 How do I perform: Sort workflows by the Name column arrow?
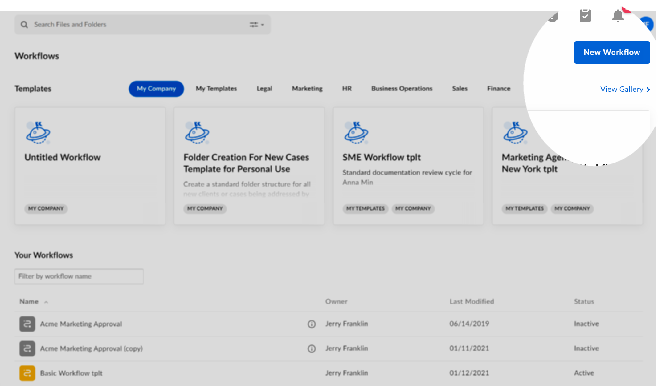coord(46,302)
